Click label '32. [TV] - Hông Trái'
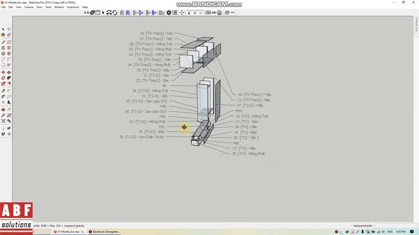This screenshot has height=235, width=419. click(x=251, y=116)
